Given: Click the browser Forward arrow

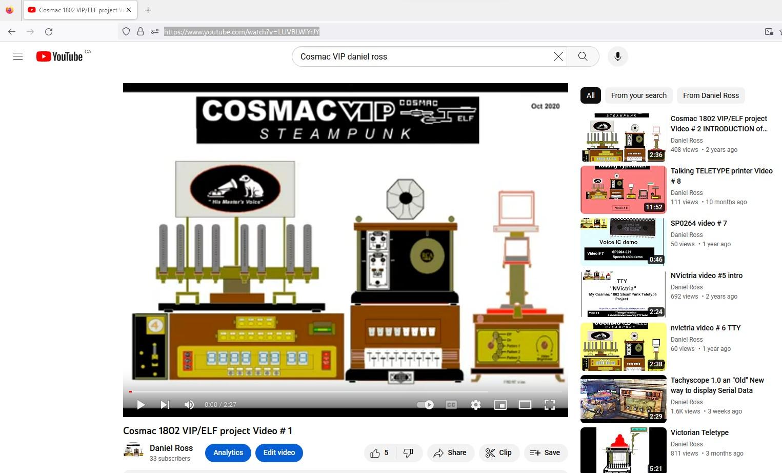Looking at the screenshot, I should pyautogui.click(x=30, y=32).
